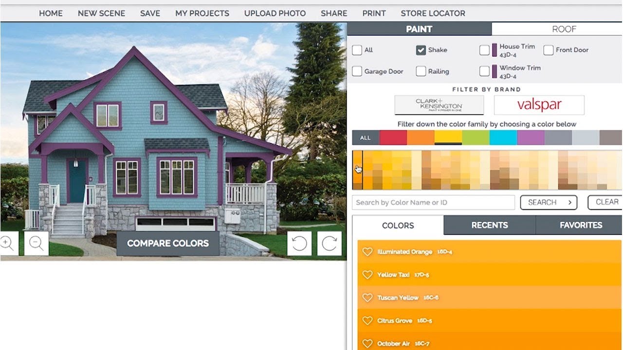Select the cyan color family swatch
623x350 pixels.
tap(503, 138)
